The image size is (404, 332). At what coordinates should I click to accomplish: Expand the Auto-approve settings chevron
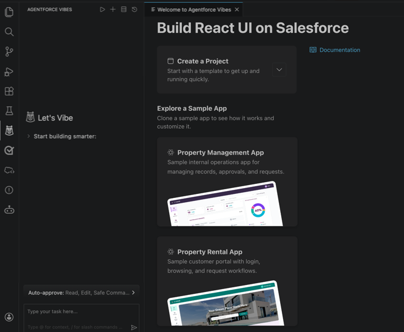[x=133, y=293]
